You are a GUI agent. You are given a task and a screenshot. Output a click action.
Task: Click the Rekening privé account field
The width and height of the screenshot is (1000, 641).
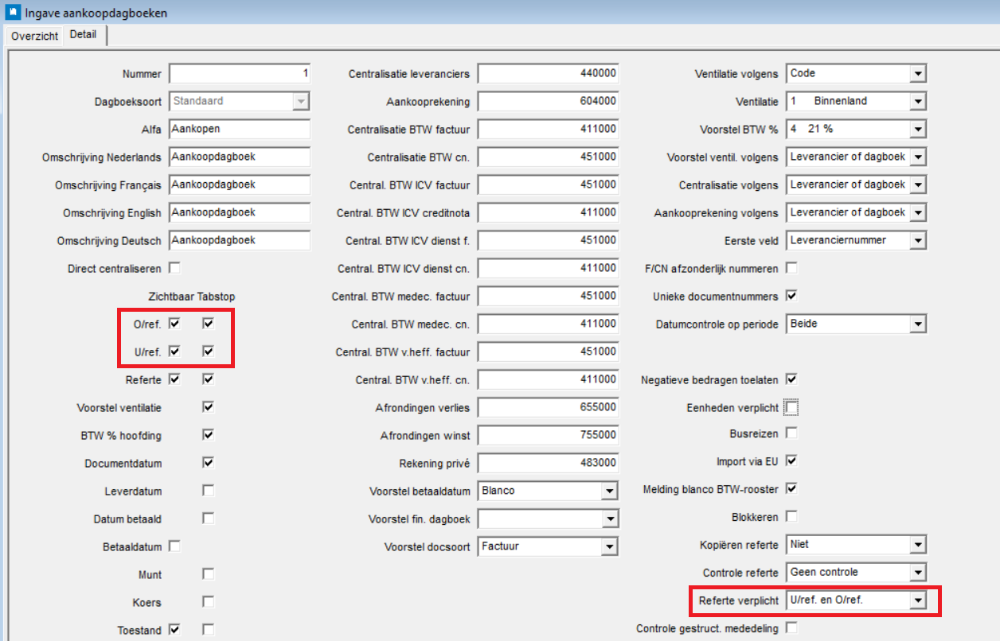[548, 463]
